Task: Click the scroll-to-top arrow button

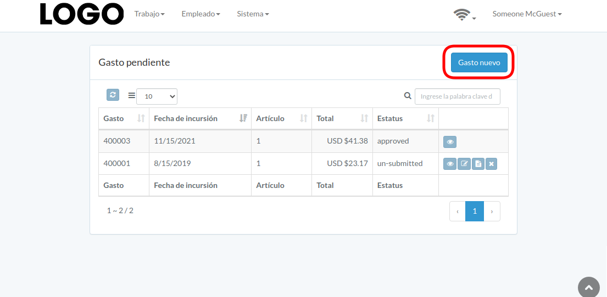Action: pos(589,287)
